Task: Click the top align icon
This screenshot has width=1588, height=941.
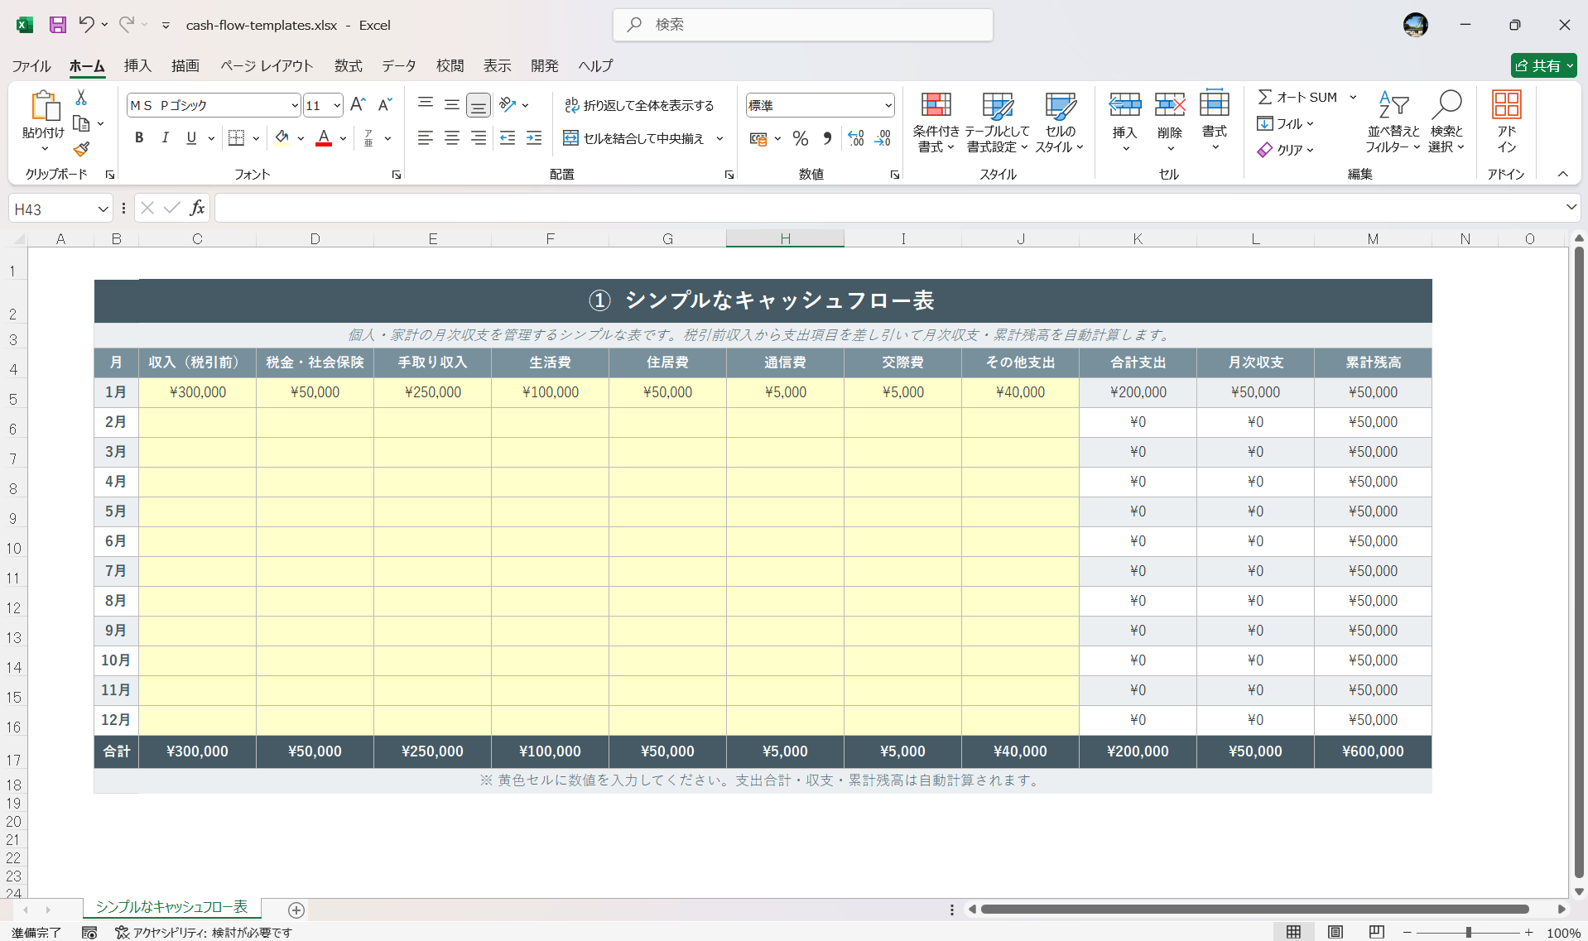Action: [x=426, y=103]
